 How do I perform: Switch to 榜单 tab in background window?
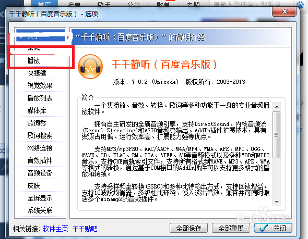[74, 4]
